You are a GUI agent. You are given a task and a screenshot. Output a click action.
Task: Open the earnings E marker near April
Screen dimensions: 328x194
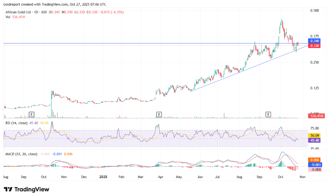tap(159, 115)
